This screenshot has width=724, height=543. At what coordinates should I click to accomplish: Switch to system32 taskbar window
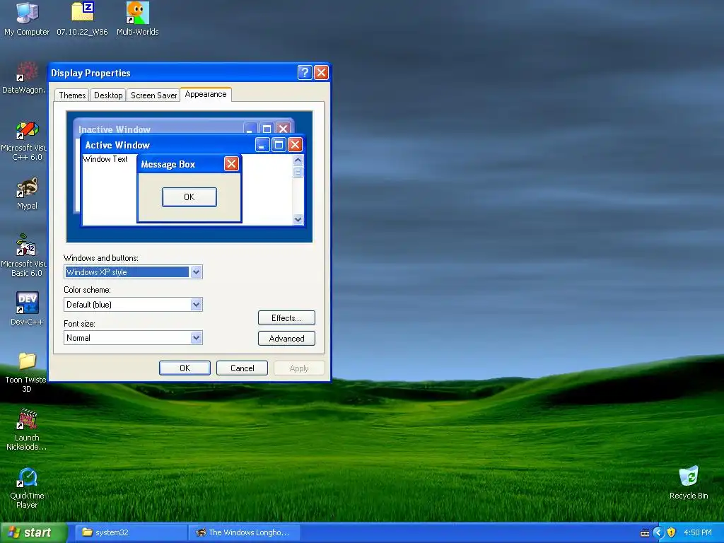(132, 532)
